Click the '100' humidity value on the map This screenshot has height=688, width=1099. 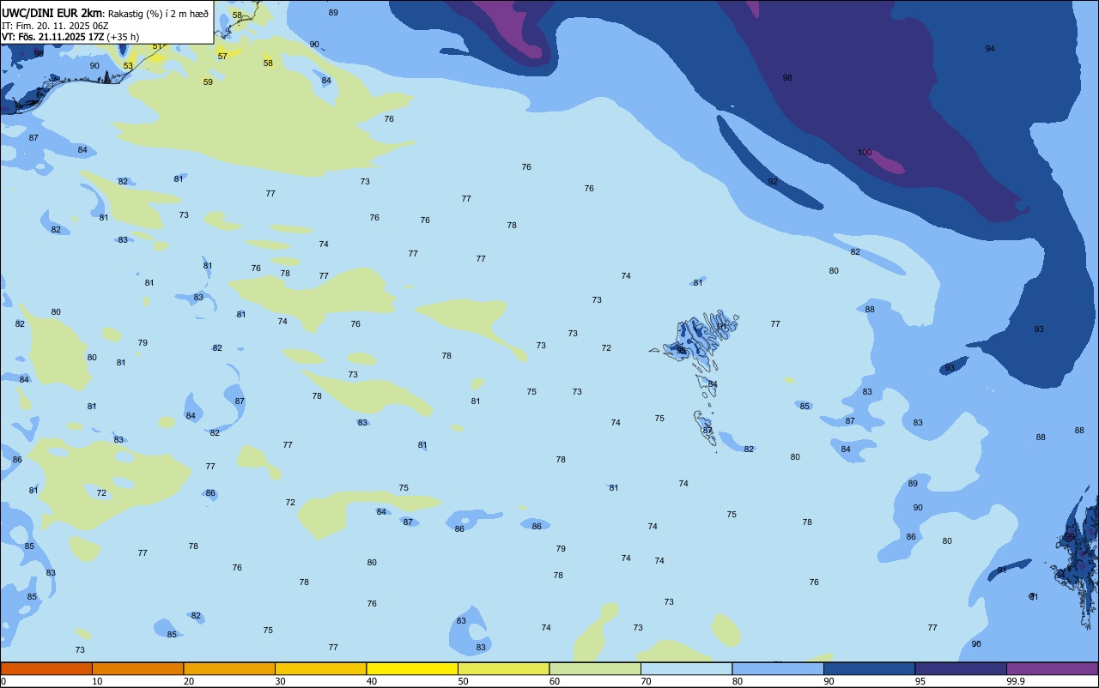(865, 152)
